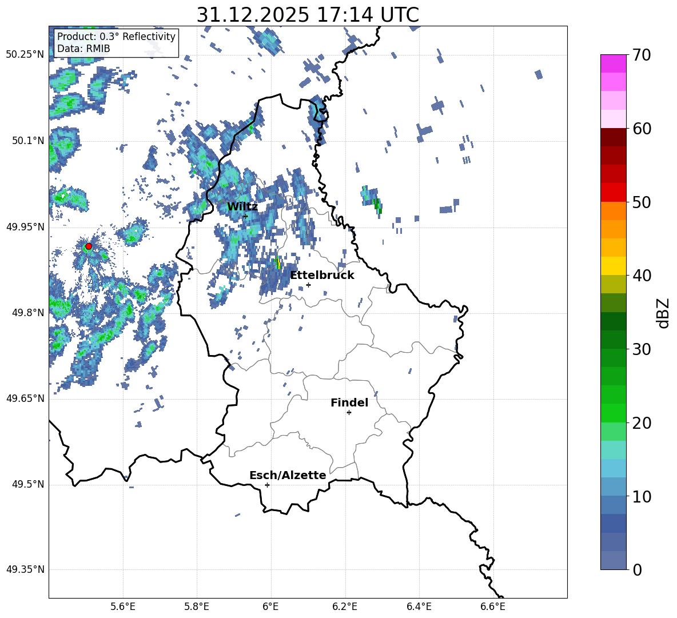Viewport: 677px width, 618px height.
Task: Click the colorbar 60 tick label
Action: [x=642, y=129]
